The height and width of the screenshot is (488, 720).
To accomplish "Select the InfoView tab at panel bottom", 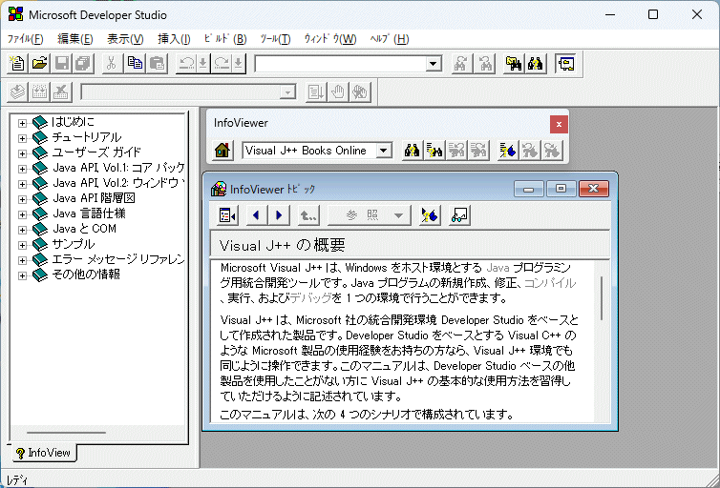I will point(44,453).
